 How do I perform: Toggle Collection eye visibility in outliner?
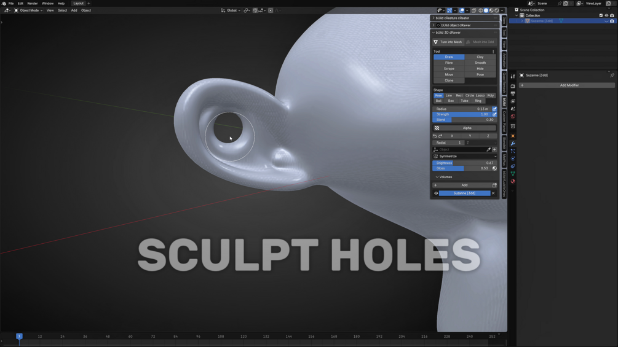[x=606, y=15]
